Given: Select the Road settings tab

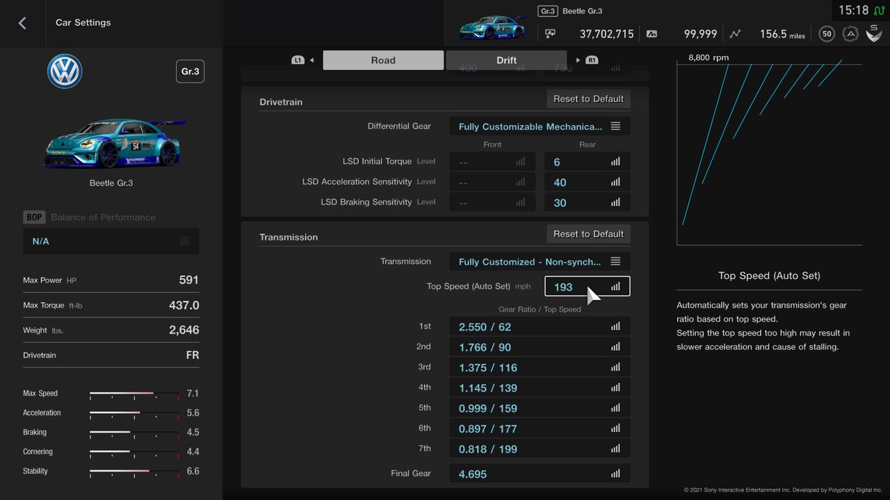Looking at the screenshot, I should click(383, 60).
